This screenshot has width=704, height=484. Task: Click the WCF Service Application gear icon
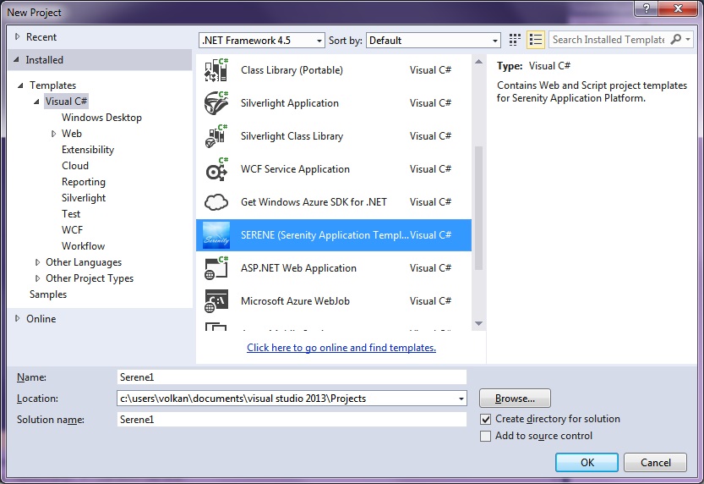[216, 169]
